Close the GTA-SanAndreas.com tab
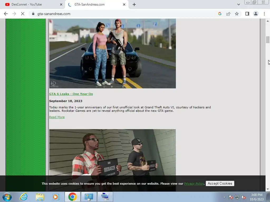Screen dimensions: 270x202 tap(124, 4)
